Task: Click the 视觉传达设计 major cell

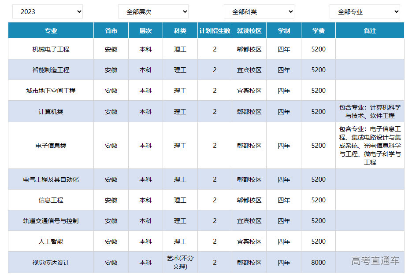Action: pyautogui.click(x=51, y=263)
